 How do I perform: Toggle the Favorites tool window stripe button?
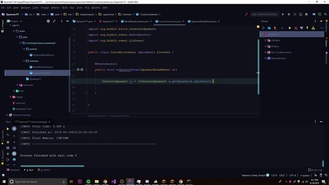[2, 137]
